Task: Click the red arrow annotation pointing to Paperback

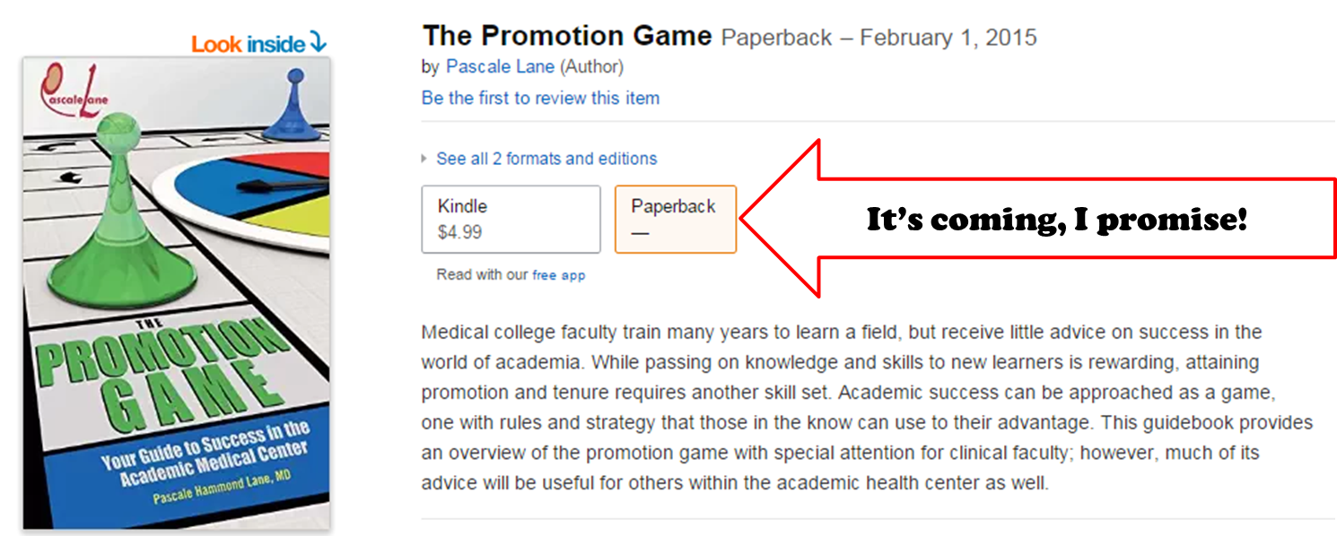Action: (1038, 219)
